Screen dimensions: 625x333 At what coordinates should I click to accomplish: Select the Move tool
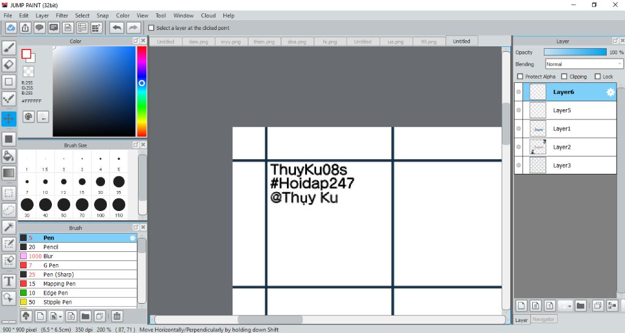coord(9,118)
